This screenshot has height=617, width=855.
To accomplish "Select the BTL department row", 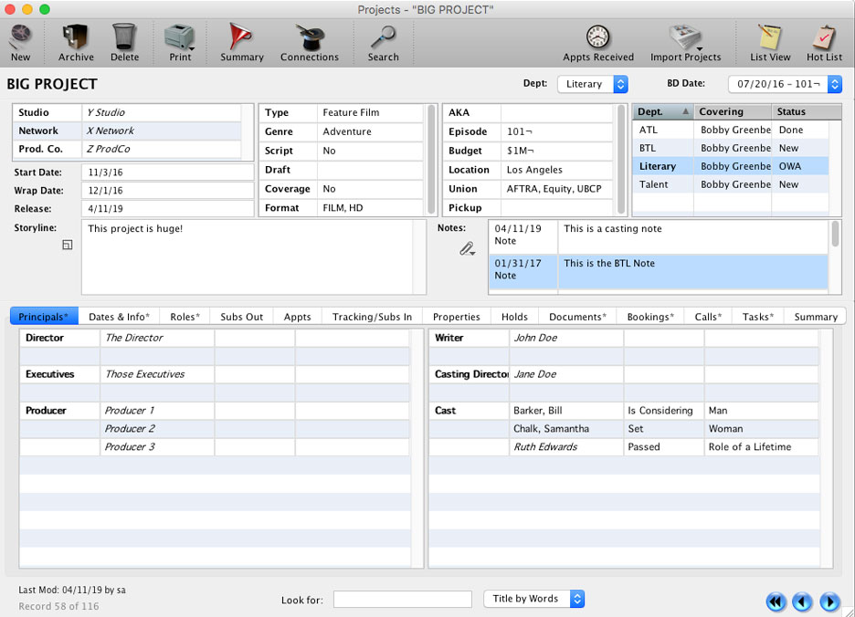I will click(x=730, y=148).
